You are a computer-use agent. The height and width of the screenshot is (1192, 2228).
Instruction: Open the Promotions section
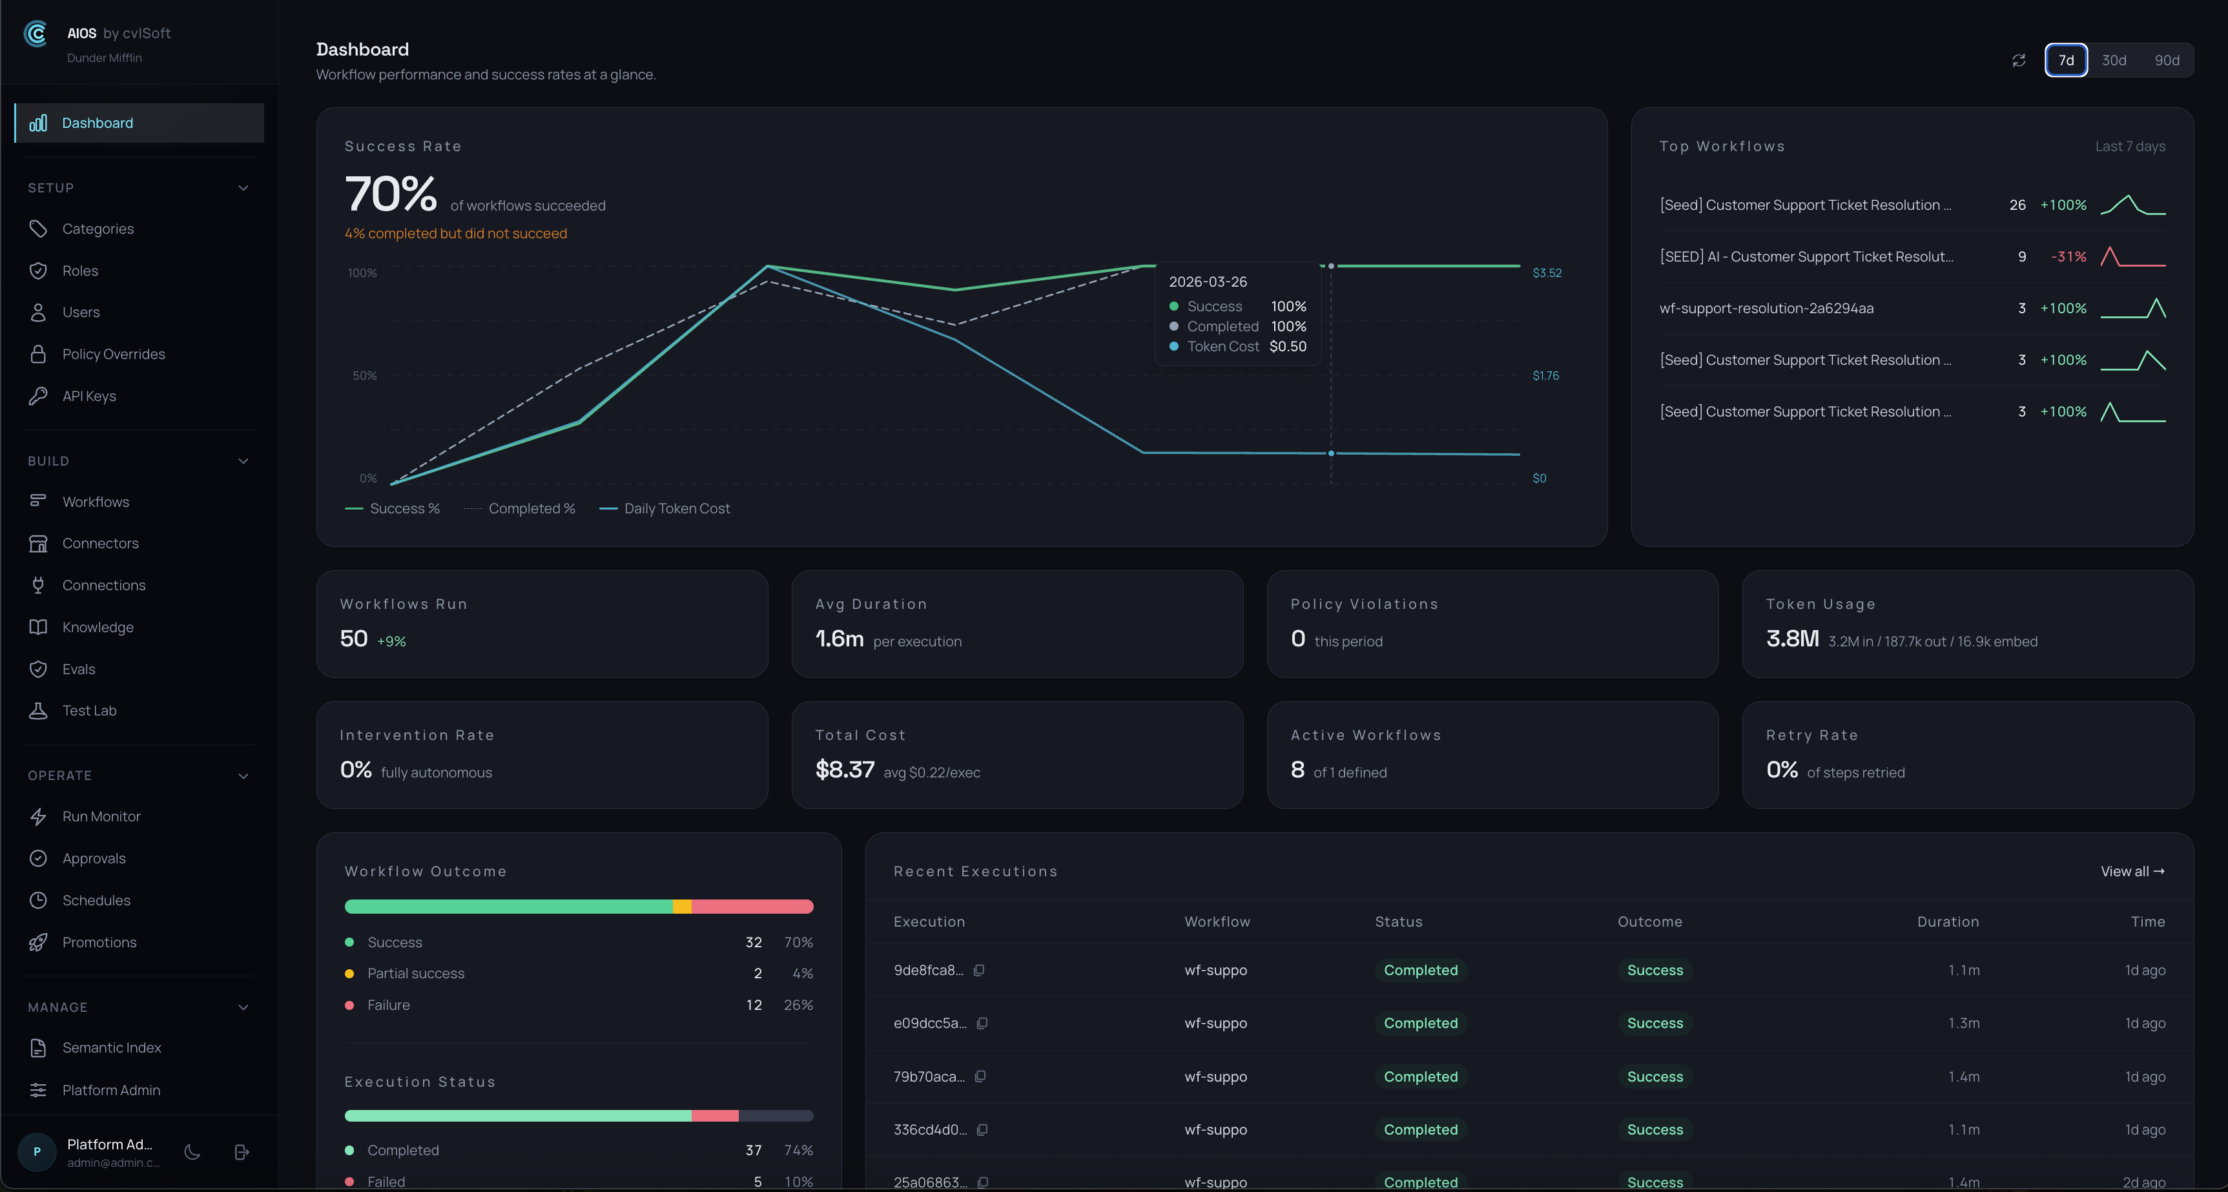(x=99, y=942)
